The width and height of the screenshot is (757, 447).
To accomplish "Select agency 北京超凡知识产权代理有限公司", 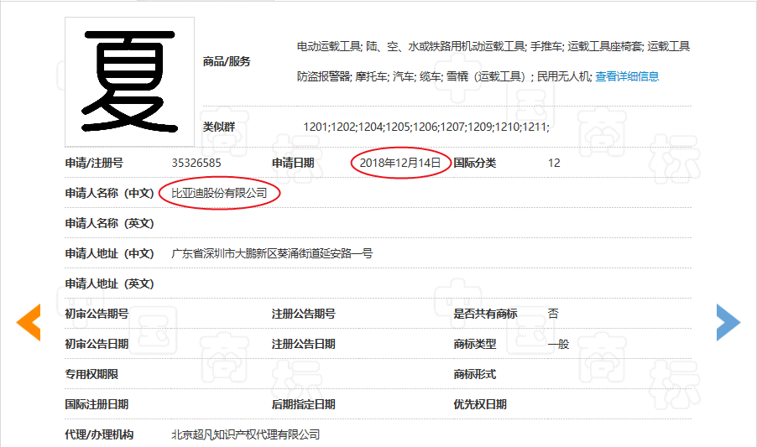I will pos(246,434).
